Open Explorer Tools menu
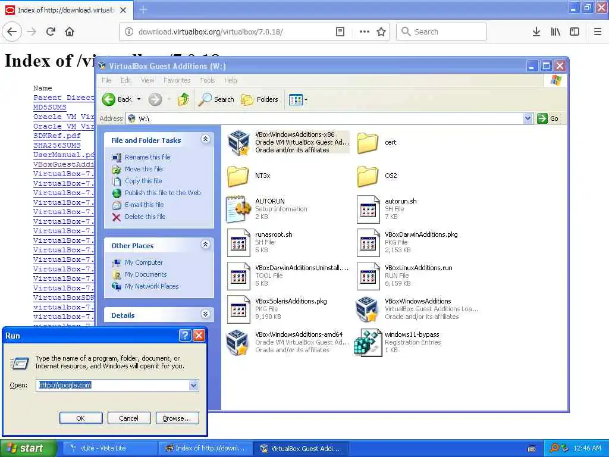The width and height of the screenshot is (609, 457). [208, 80]
